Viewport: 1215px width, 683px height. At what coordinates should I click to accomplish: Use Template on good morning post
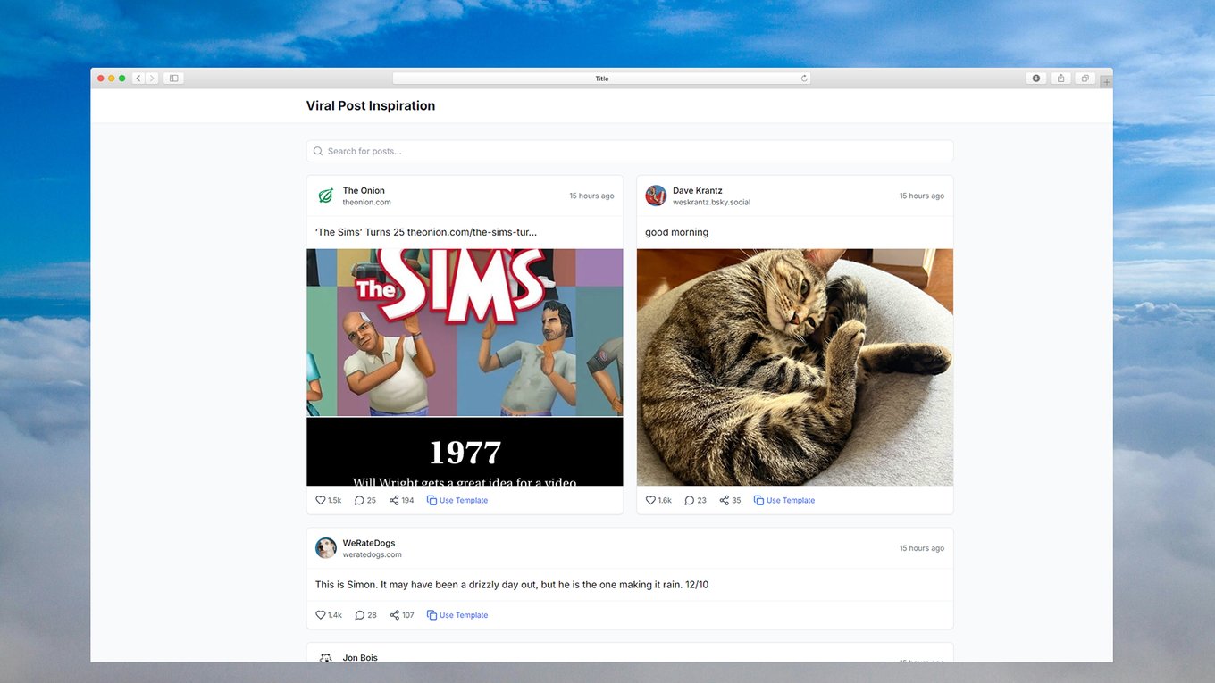pyautogui.click(x=784, y=500)
